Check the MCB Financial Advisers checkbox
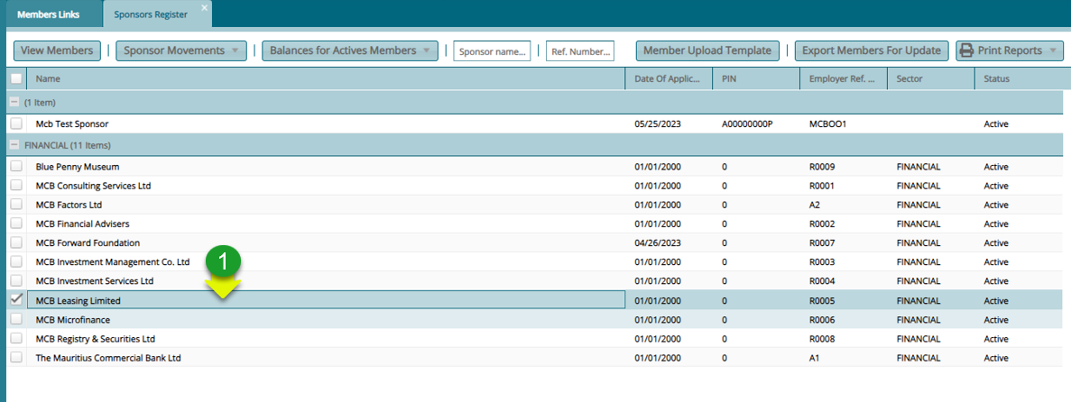Screen dimensions: 1071x402 coord(16,224)
